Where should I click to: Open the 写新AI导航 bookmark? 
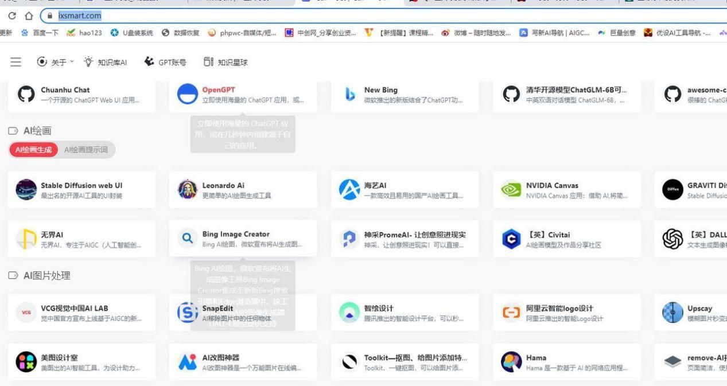[x=554, y=33]
